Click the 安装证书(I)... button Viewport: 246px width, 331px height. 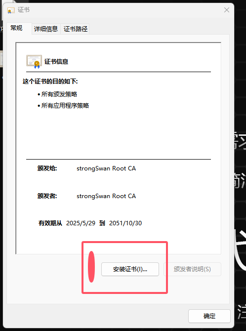(130, 269)
